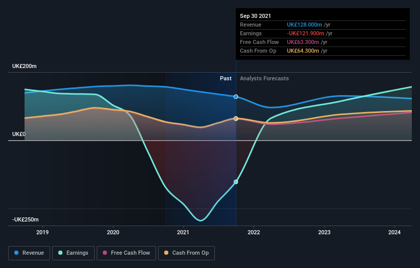Click the 2020 x-axis label
Image resolution: width=420 pixels, height=268 pixels.
coord(113,232)
